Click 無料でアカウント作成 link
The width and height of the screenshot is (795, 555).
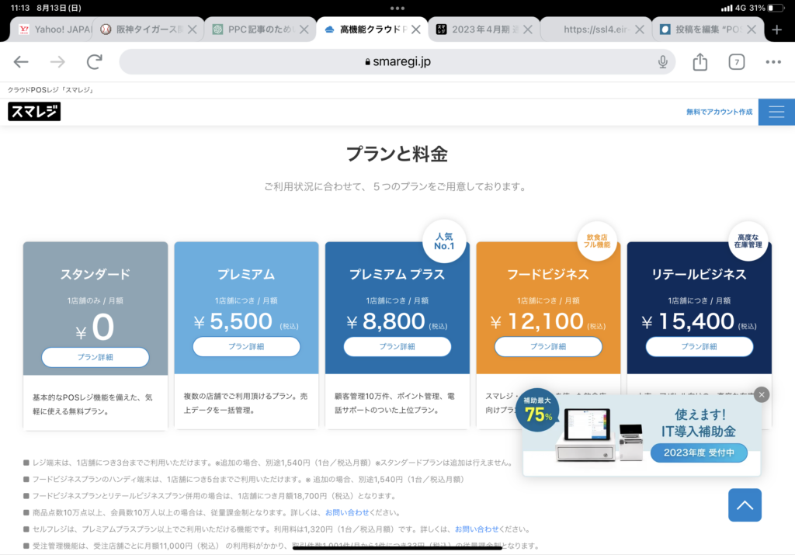tap(719, 112)
